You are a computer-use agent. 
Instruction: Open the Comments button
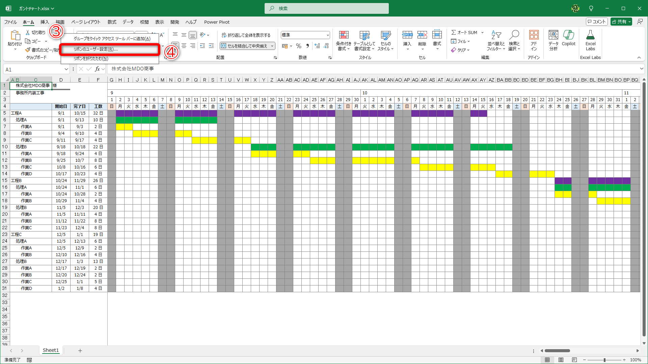[x=597, y=22]
